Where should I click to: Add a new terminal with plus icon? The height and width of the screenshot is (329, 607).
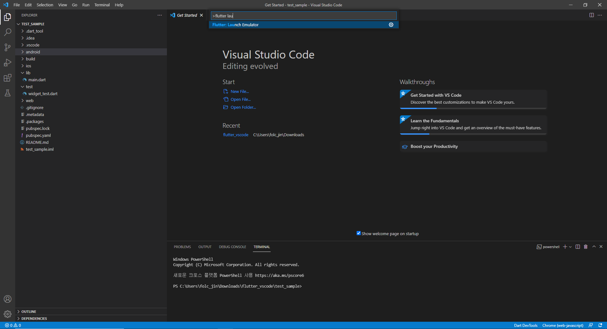[x=565, y=247]
